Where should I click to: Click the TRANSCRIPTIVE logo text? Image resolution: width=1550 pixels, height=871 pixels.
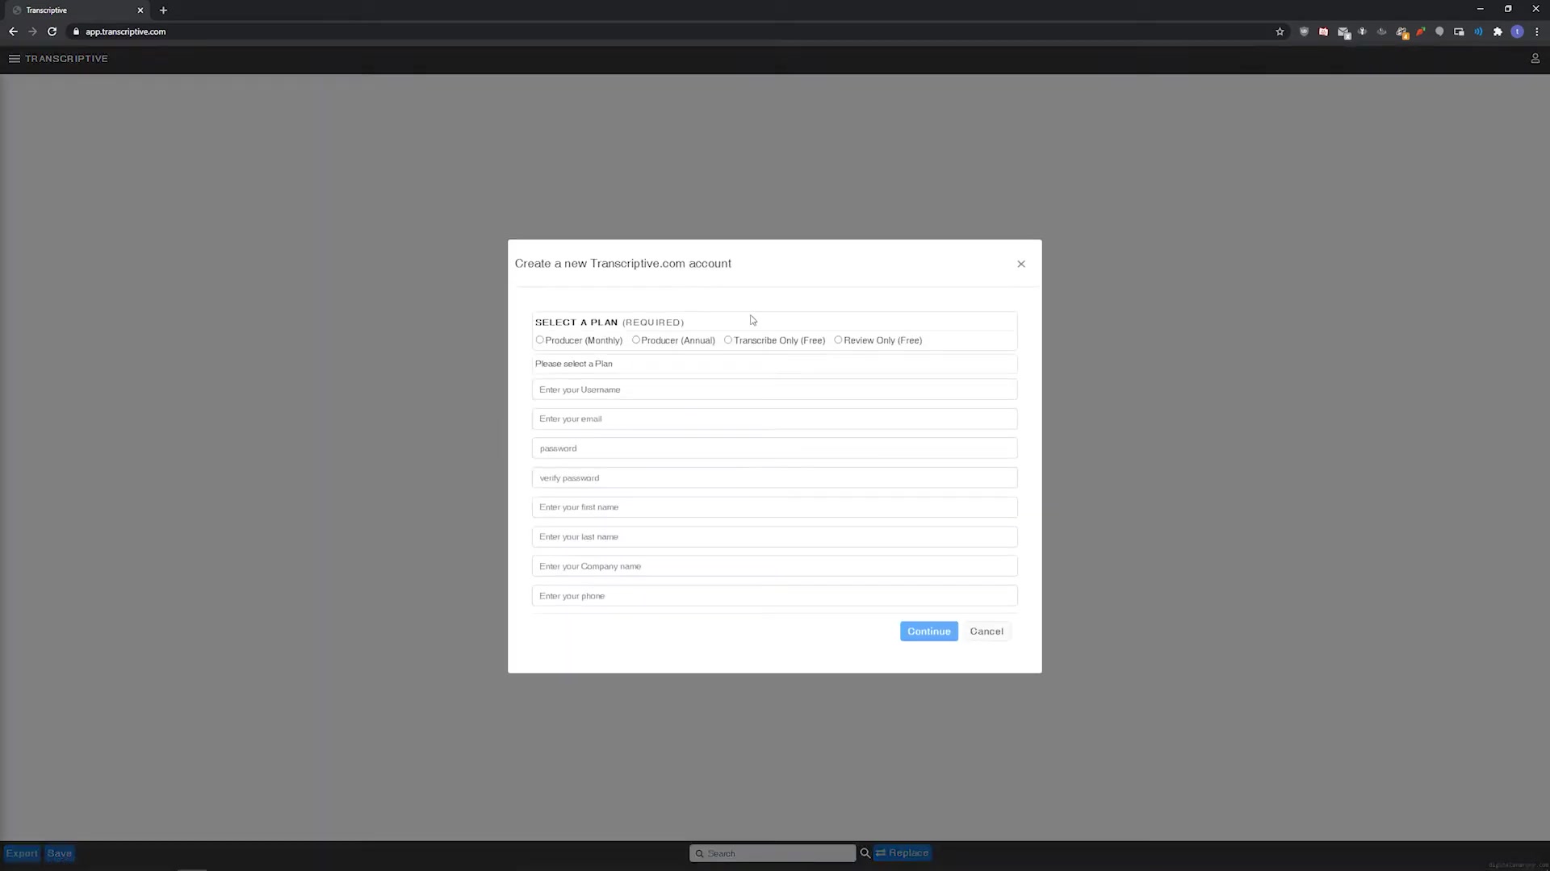click(x=66, y=59)
